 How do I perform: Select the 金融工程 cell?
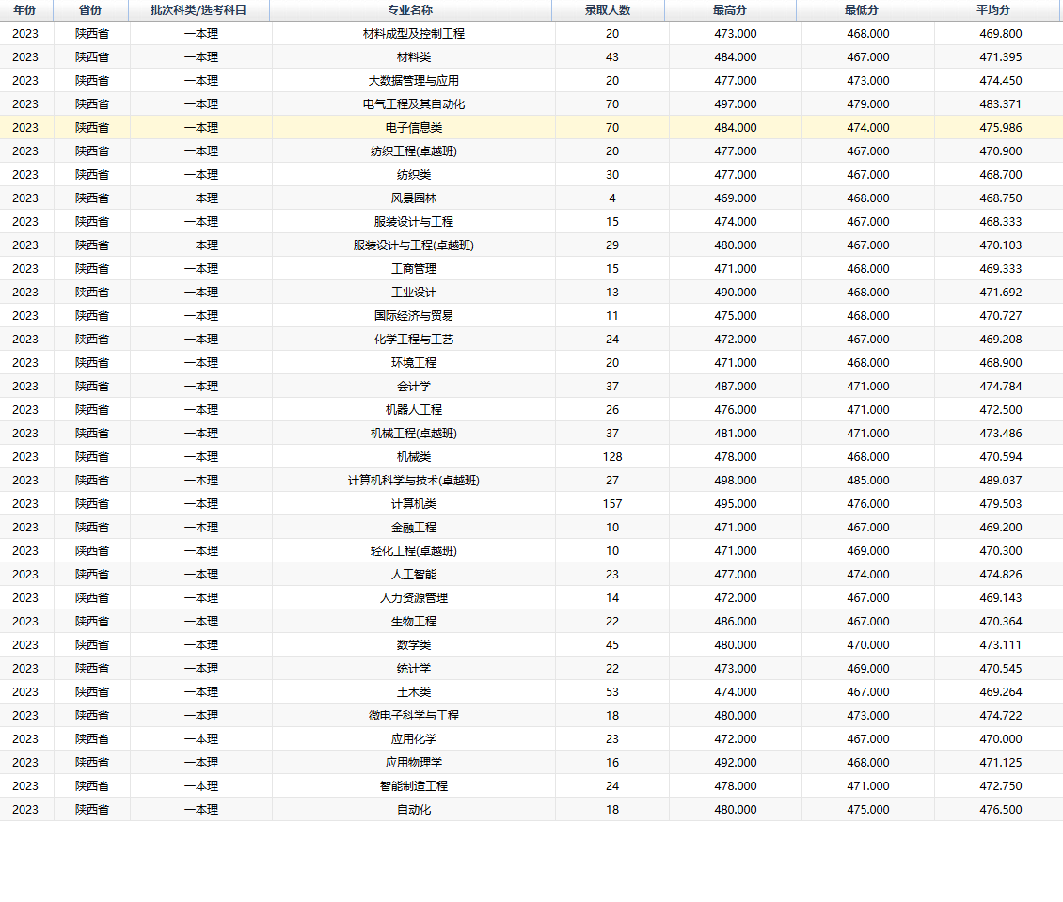tap(414, 527)
